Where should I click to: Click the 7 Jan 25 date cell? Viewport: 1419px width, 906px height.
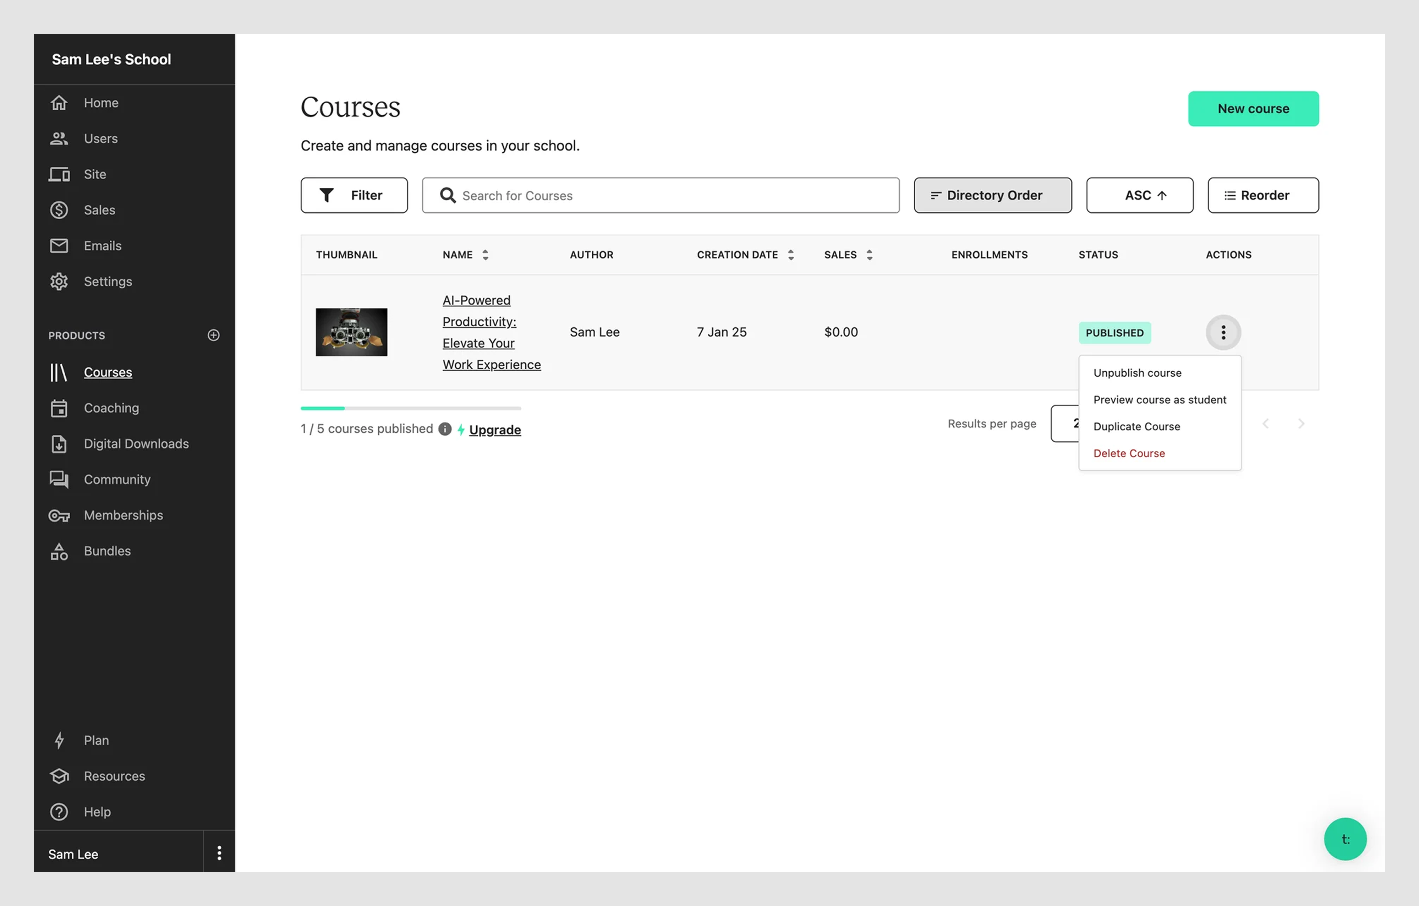(x=721, y=332)
